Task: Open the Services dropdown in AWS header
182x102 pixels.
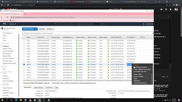Action: click(x=13, y=24)
